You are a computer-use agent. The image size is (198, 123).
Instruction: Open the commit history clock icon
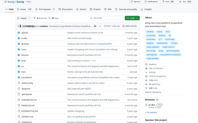click(123, 26)
